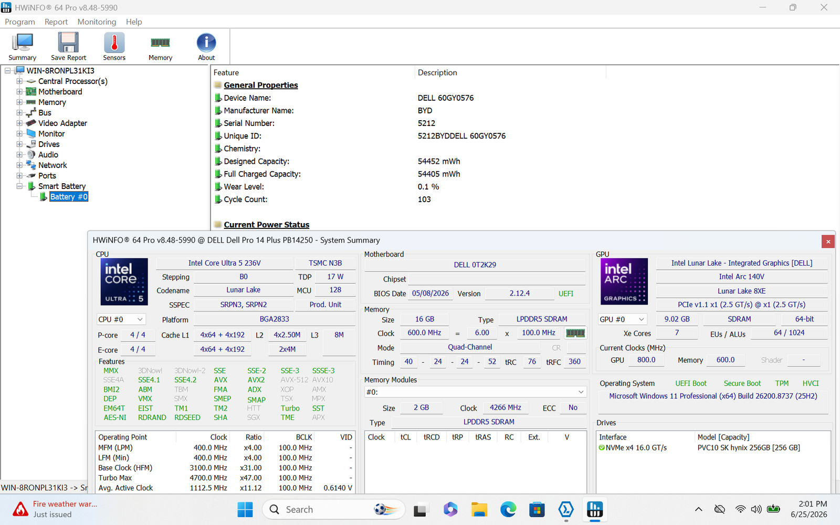Open the Help menu

tap(134, 22)
